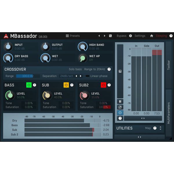Click the Output gain knob
Screen dimensions: 174x174
click(x=46, y=47)
